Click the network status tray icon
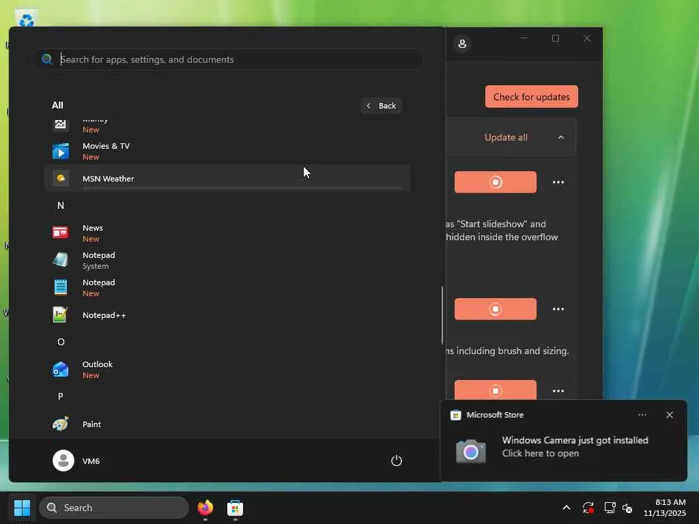 point(610,508)
